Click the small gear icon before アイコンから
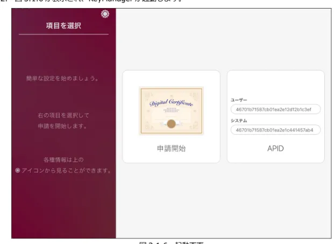The image size is (334, 244). 18,170
